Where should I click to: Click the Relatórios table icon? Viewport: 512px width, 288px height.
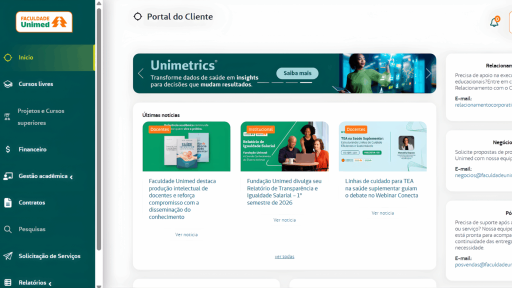[x=8, y=282]
